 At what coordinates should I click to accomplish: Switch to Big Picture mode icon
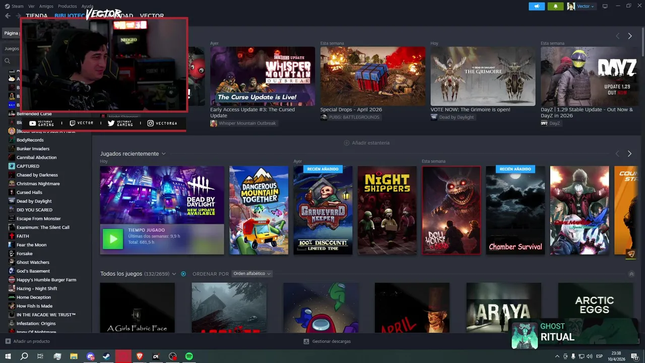click(x=605, y=6)
